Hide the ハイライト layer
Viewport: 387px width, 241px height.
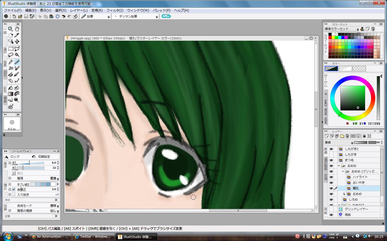pos(331,177)
